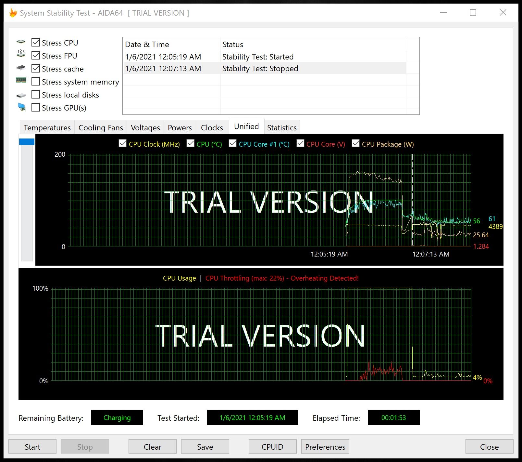Click the 4389 CPU clock value

tap(496, 226)
